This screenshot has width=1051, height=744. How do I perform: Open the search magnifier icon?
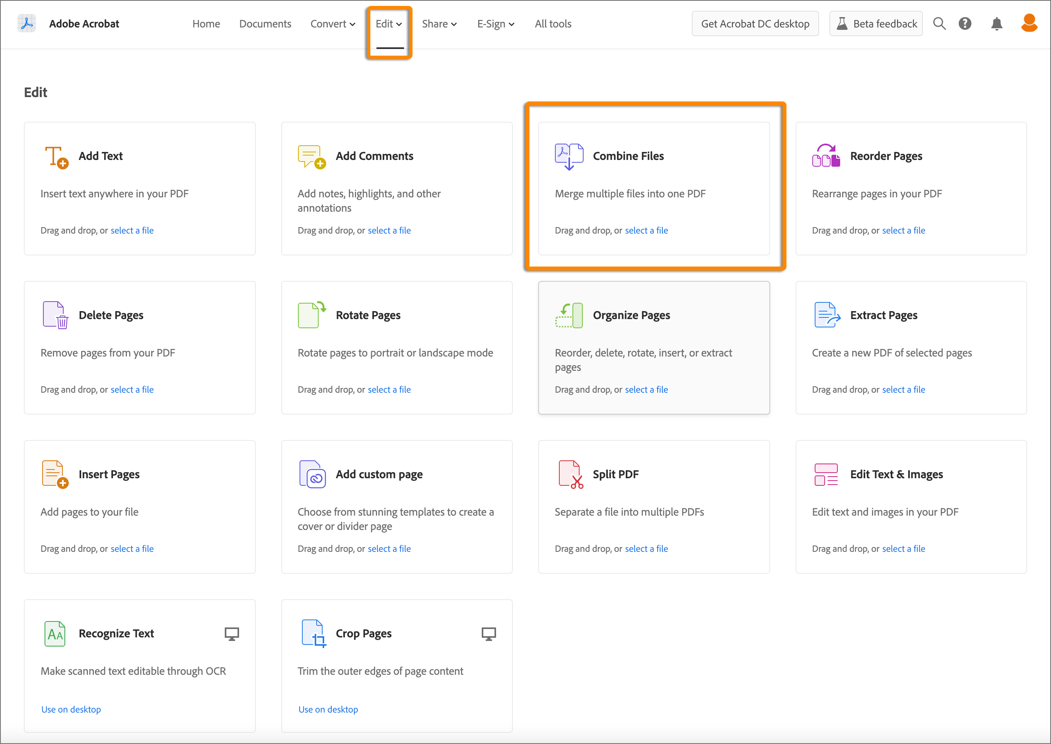[x=939, y=23]
